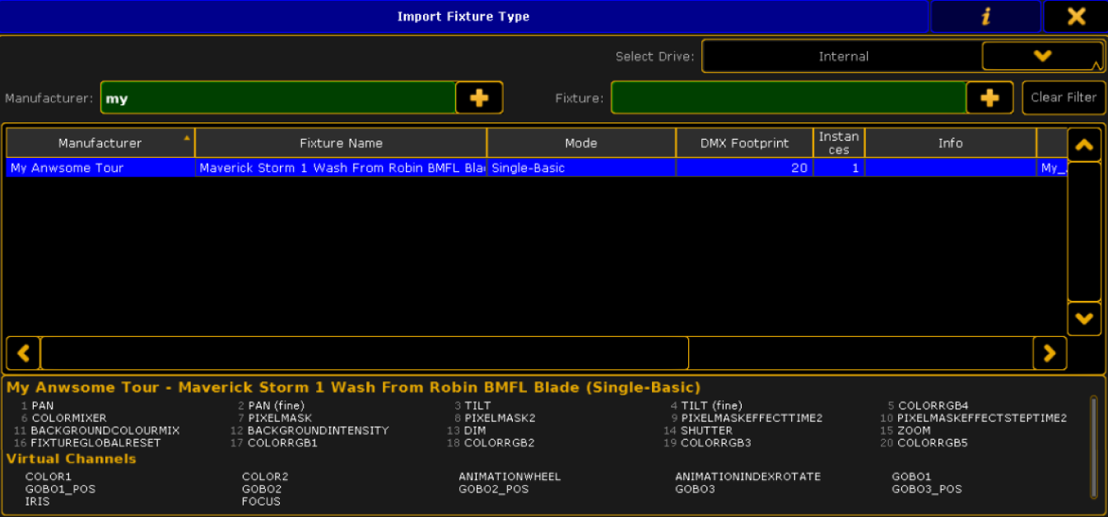
Task: Click in the Fixture filter input
Action: (788, 98)
